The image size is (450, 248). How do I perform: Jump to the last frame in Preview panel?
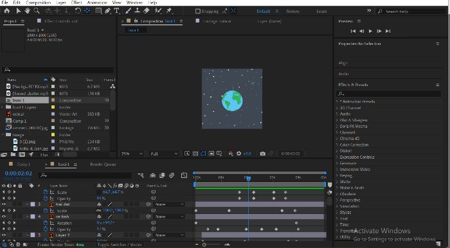tap(388, 31)
